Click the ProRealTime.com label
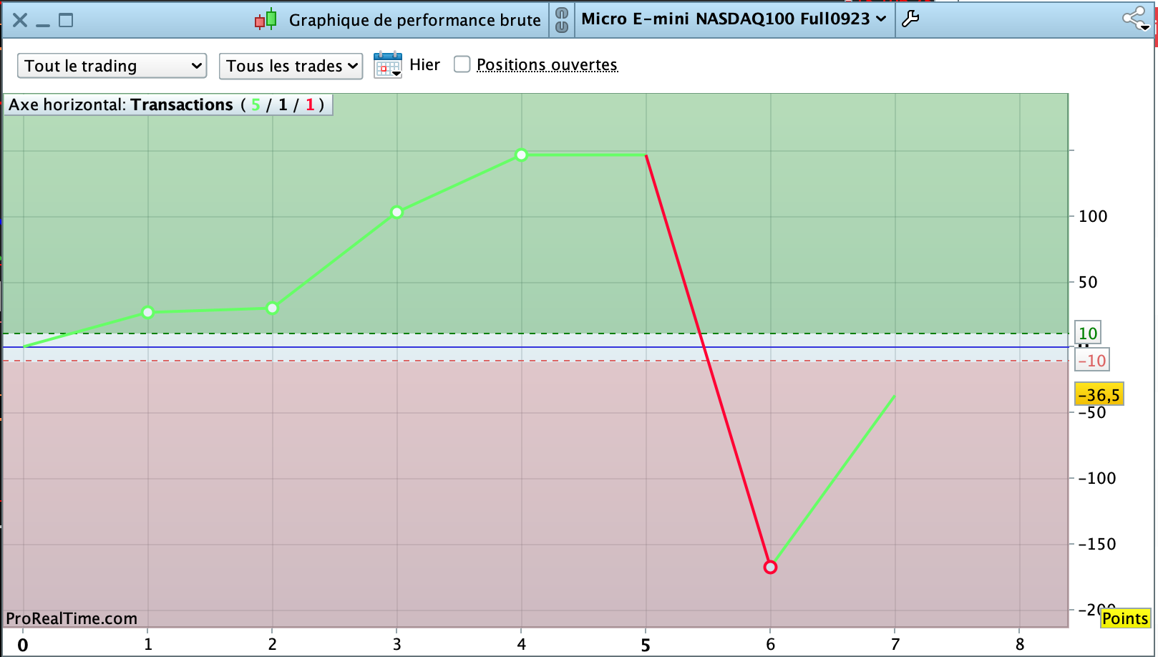This screenshot has width=1158, height=657. (x=72, y=618)
